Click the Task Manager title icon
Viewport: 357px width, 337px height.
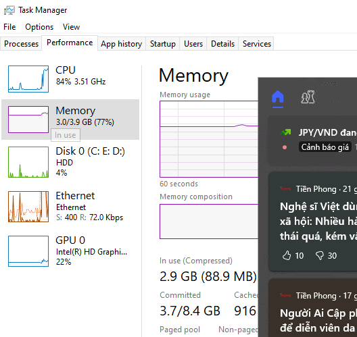pyautogui.click(x=9, y=10)
